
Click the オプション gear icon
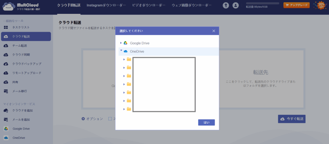[83, 119]
